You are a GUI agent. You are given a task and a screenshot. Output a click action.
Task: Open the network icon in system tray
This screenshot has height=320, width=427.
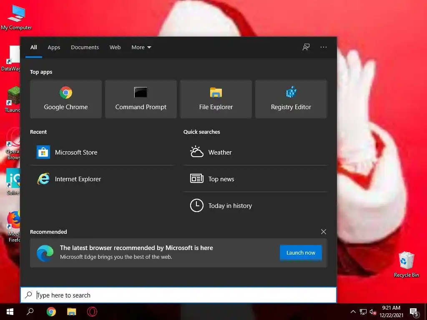[x=363, y=312]
